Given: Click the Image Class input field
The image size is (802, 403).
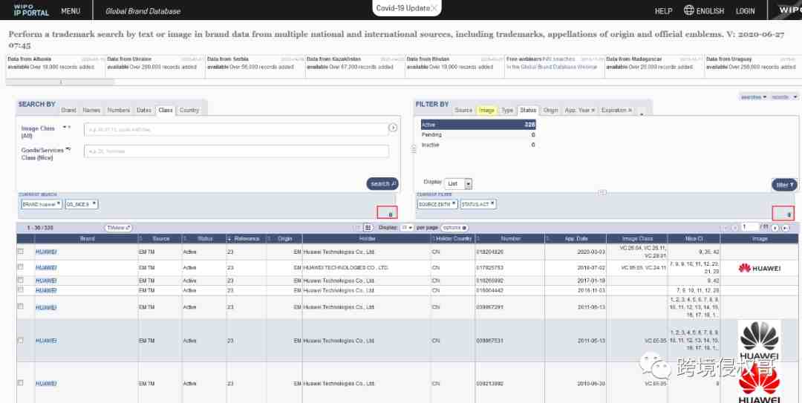Looking at the screenshot, I should tap(236, 129).
